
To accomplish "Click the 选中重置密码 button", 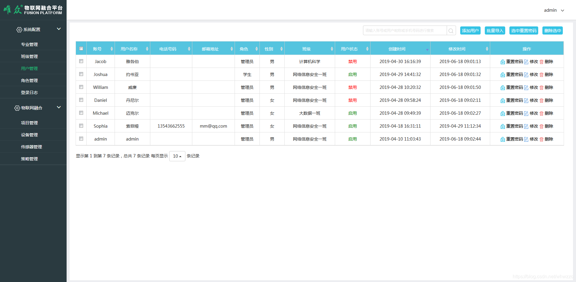I will coord(523,31).
